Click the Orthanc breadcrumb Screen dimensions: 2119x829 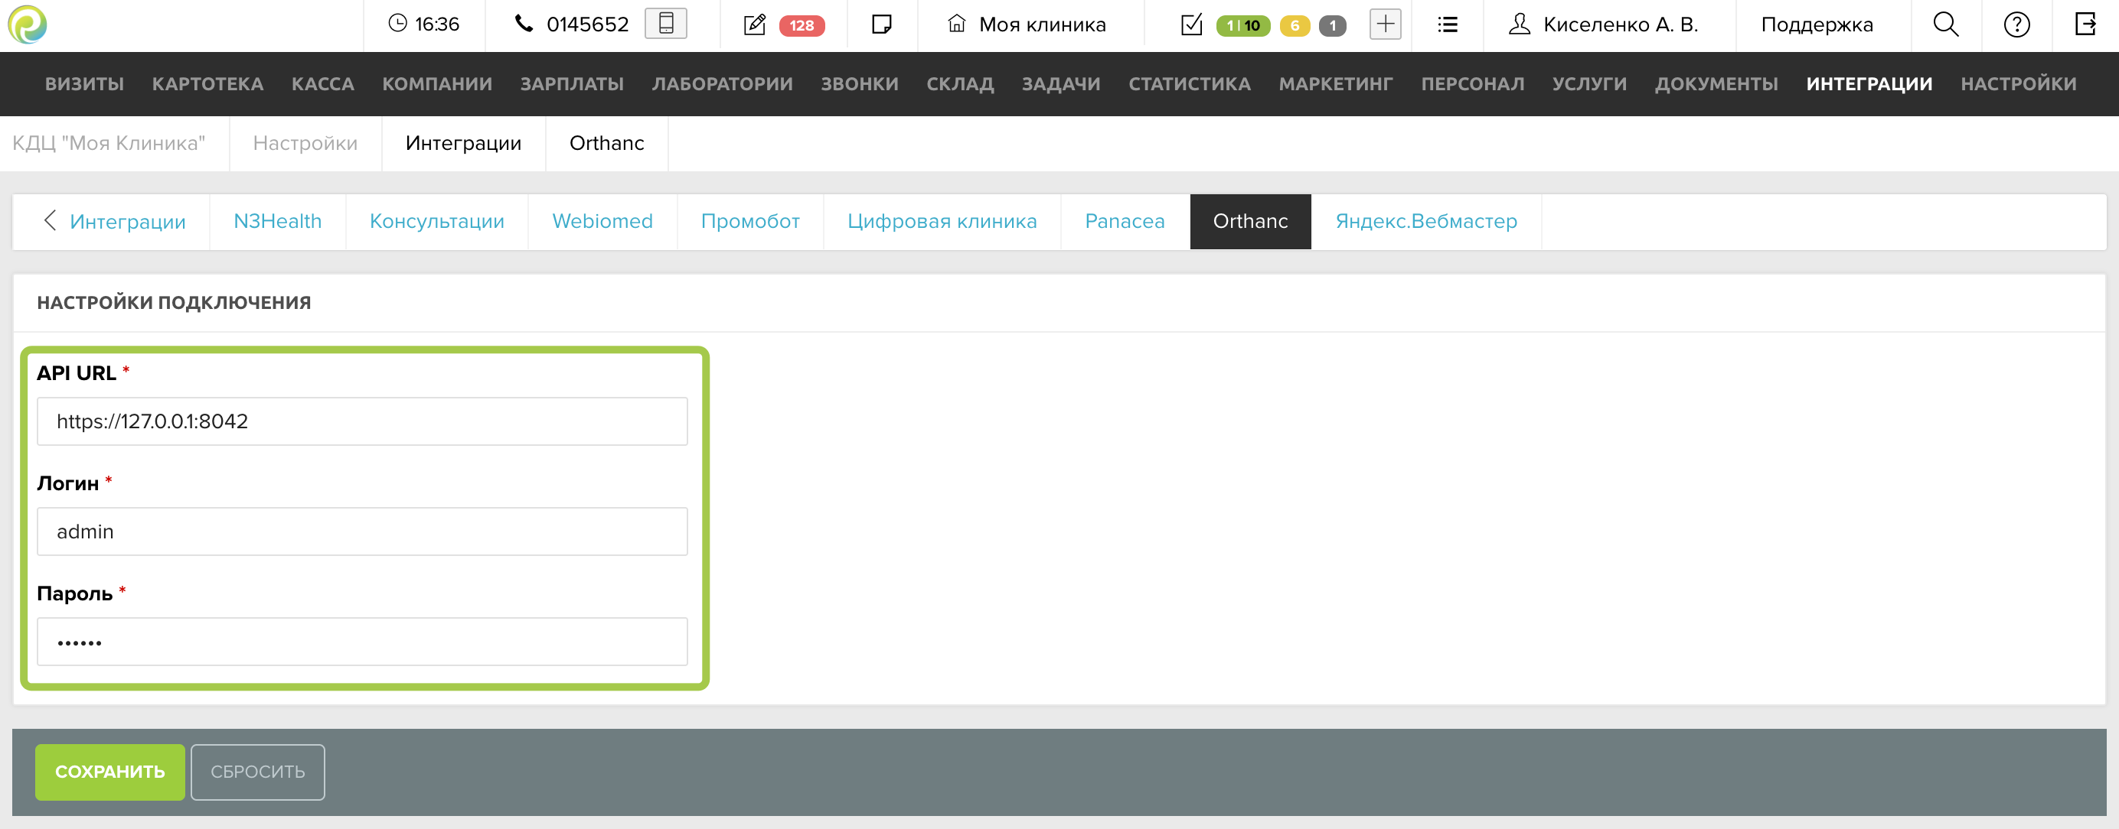(x=606, y=143)
